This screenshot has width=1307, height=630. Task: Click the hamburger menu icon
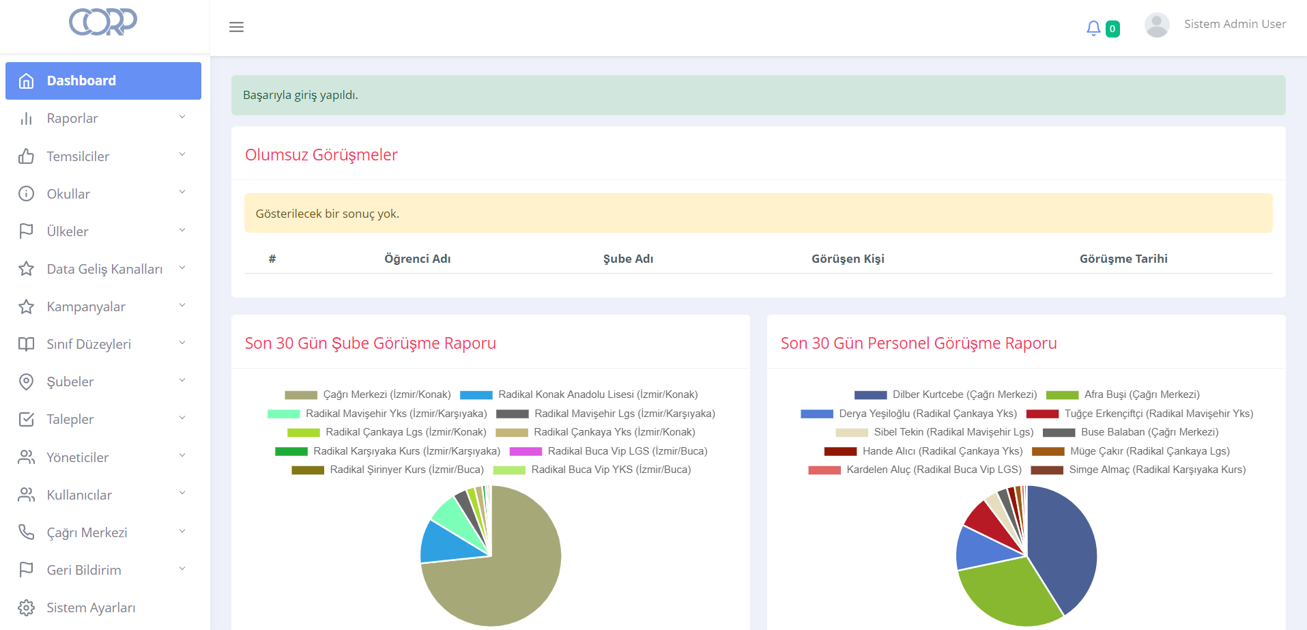pos(236,27)
